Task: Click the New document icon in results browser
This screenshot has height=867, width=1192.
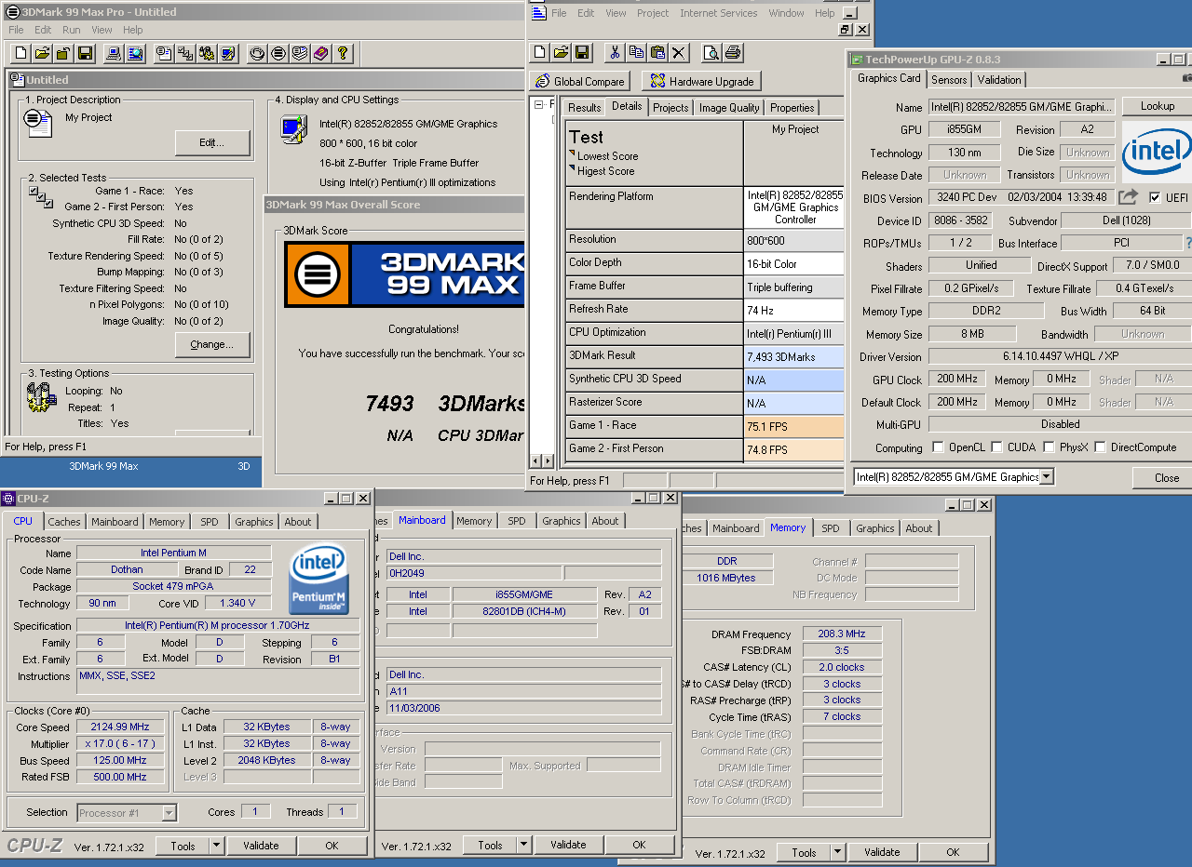Action: point(540,52)
